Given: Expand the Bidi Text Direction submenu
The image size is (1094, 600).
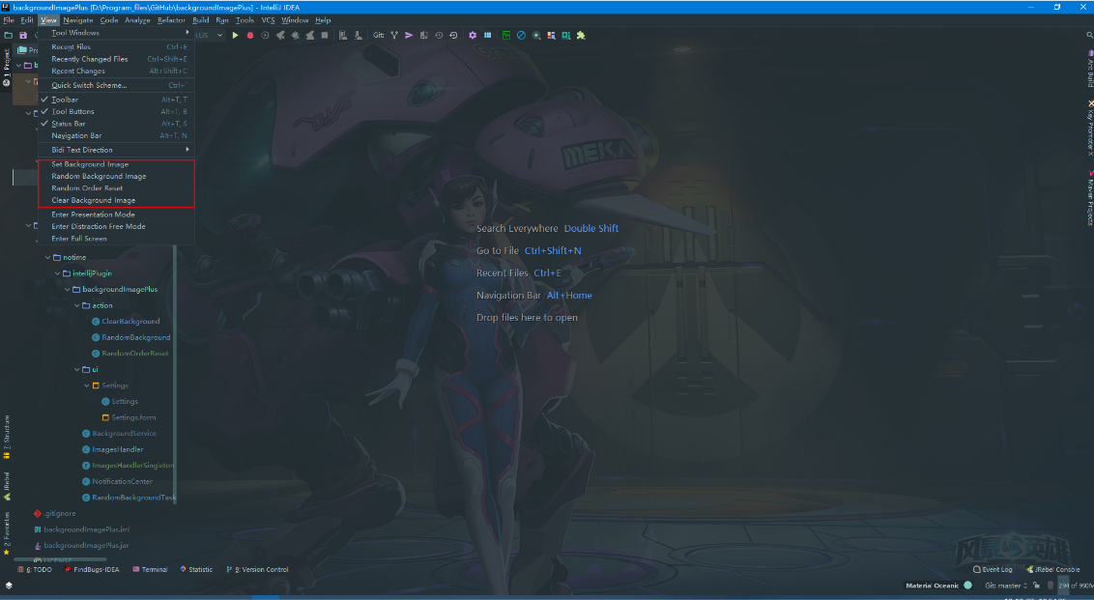Looking at the screenshot, I should (x=116, y=150).
